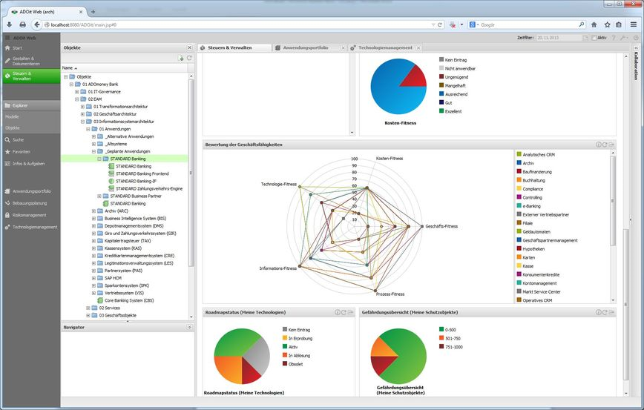Image resolution: width=644 pixels, height=410 pixels.
Task: Open Anwendungsportfolio in the left sidebar
Action: [31, 191]
